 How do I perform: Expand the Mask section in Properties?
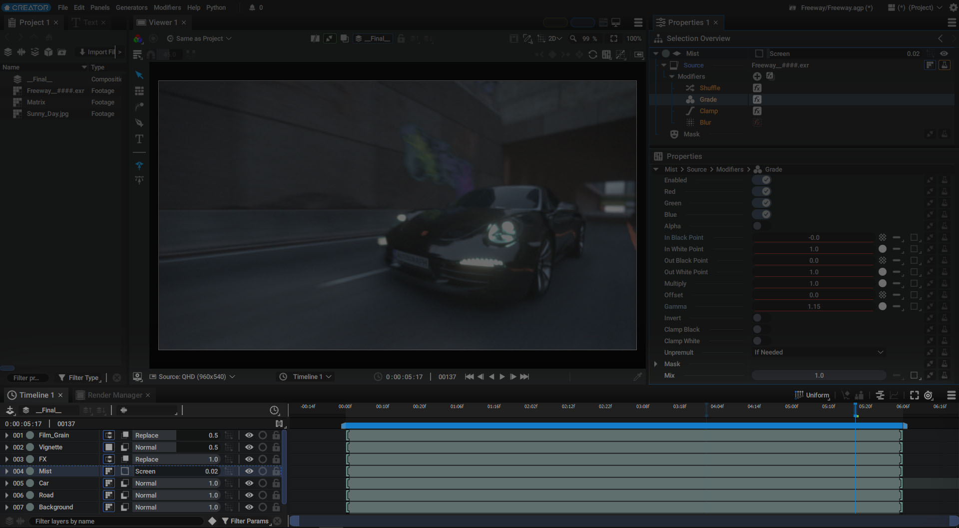coord(656,364)
